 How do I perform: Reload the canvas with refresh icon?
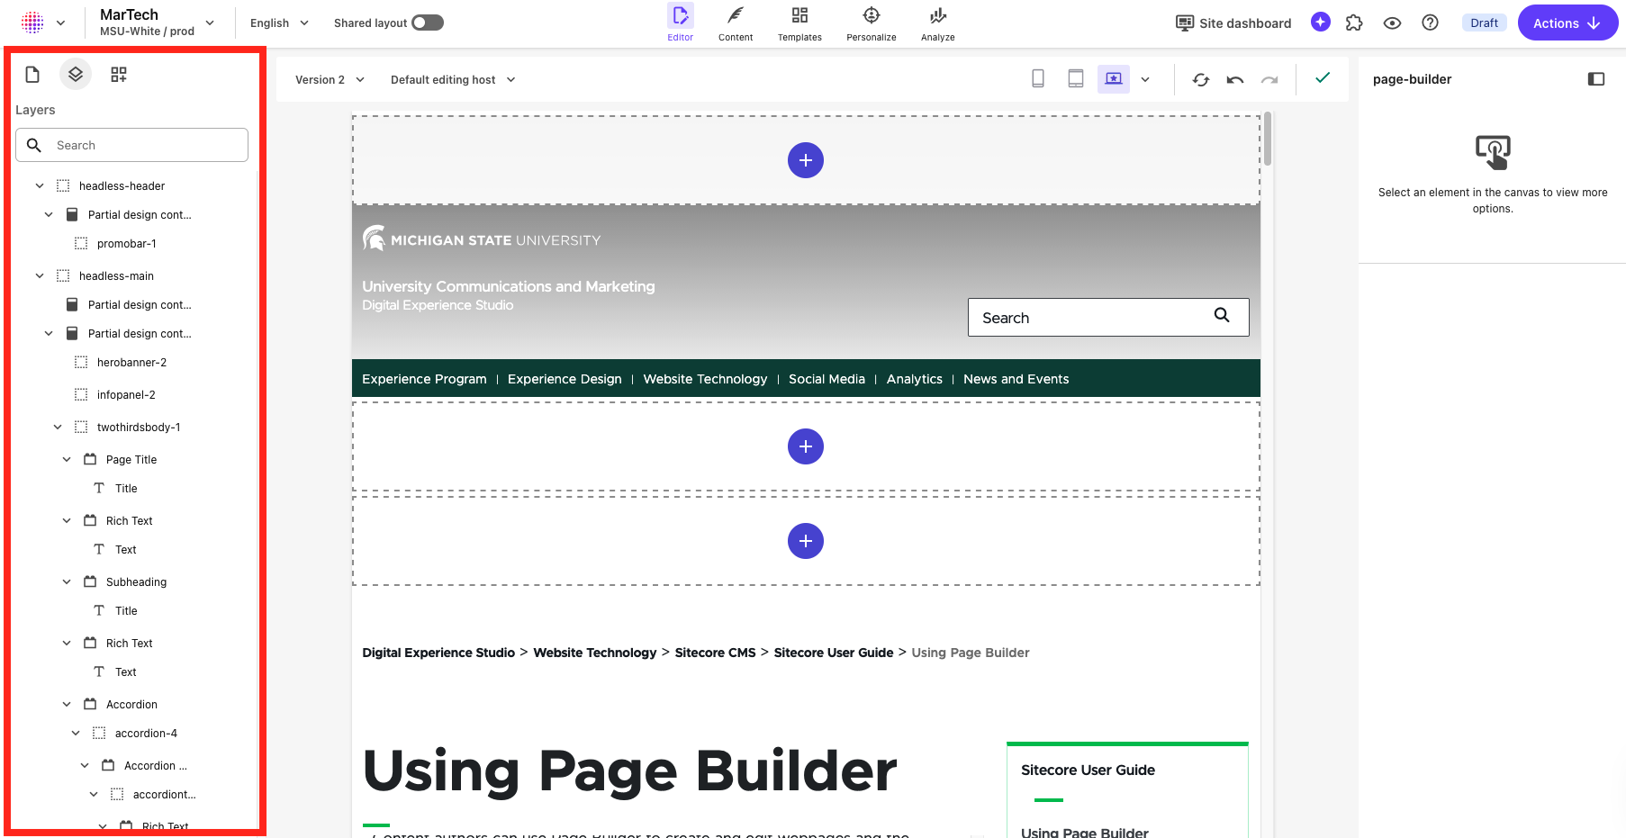tap(1201, 79)
